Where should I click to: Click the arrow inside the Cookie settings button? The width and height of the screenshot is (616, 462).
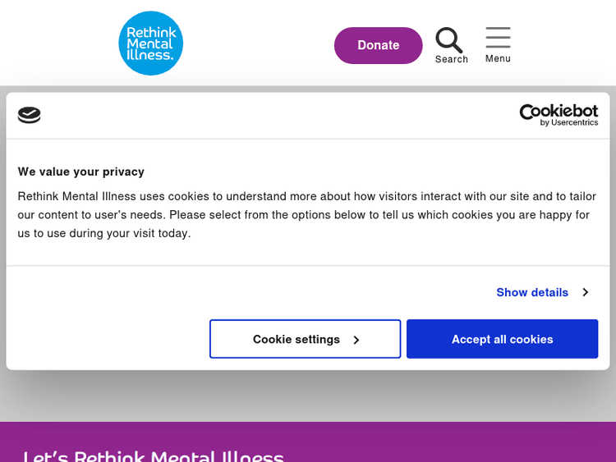coord(356,340)
